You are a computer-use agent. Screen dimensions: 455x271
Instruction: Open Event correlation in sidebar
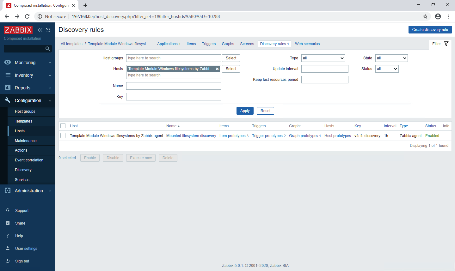click(x=31, y=160)
